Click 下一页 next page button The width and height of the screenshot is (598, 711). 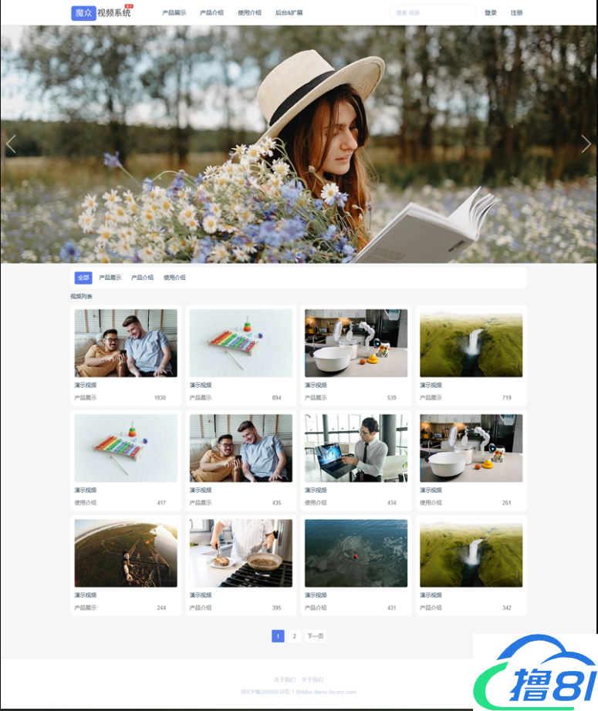(x=315, y=636)
